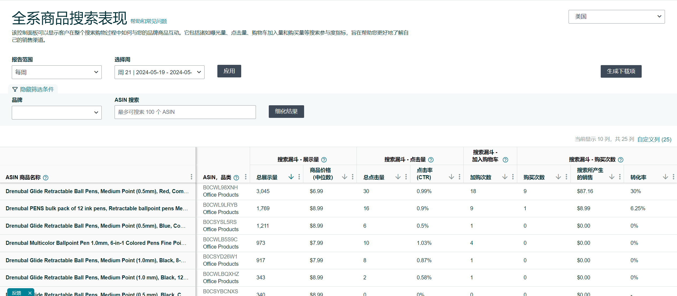Viewport: 677px width, 296px height.
Task: Open column menu for ASIN, 品类
Action: point(245,177)
